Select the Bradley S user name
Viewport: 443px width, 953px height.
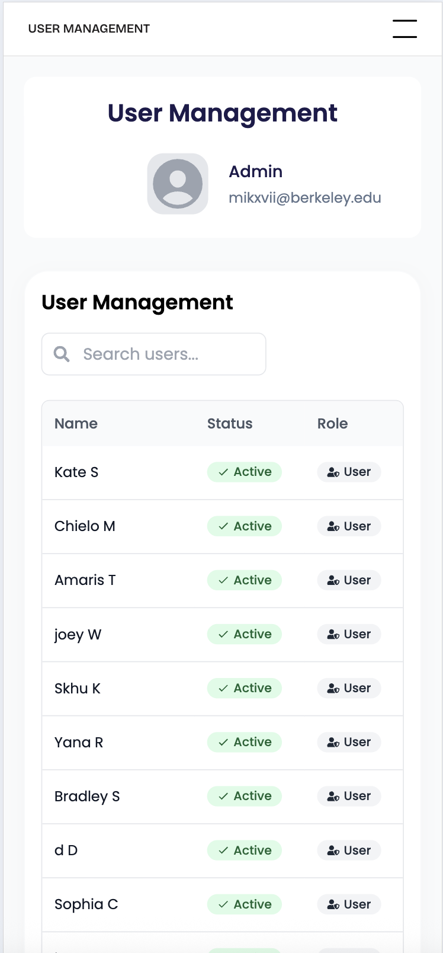click(87, 797)
